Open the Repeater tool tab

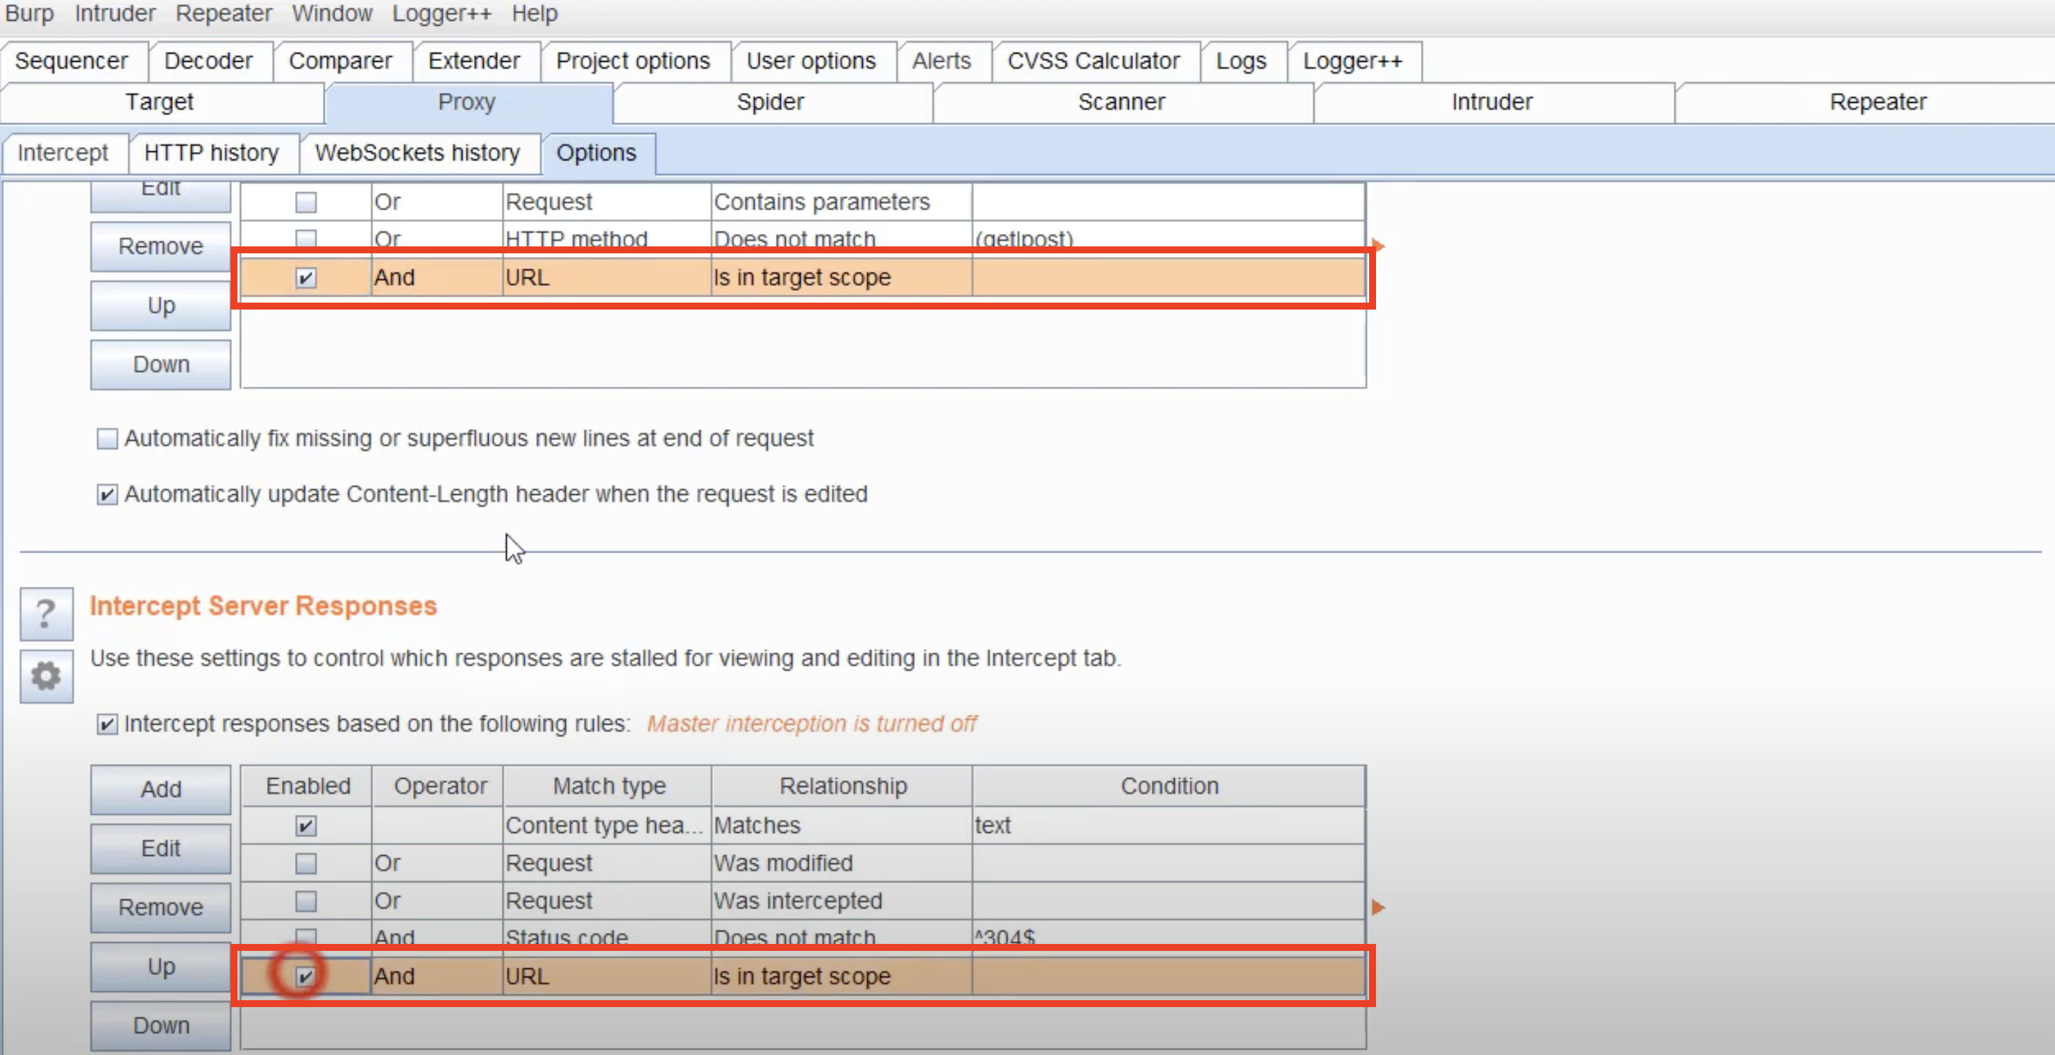click(x=1877, y=102)
